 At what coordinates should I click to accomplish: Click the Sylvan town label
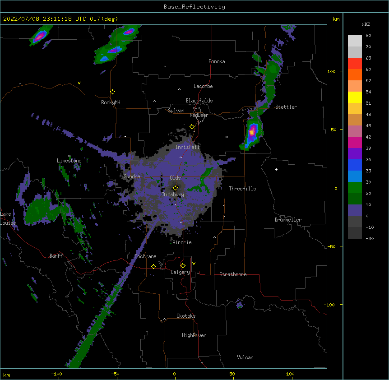click(x=176, y=111)
